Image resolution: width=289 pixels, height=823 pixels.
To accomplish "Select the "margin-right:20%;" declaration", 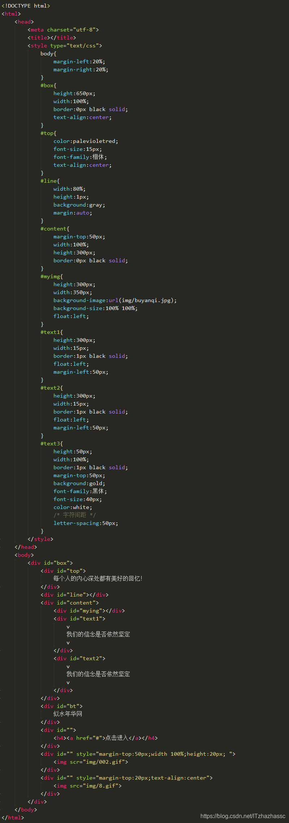I will click(81, 69).
